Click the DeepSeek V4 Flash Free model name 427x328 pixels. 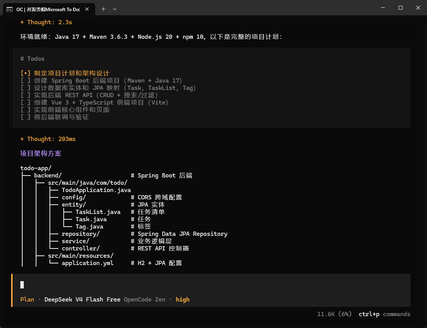tap(82, 300)
